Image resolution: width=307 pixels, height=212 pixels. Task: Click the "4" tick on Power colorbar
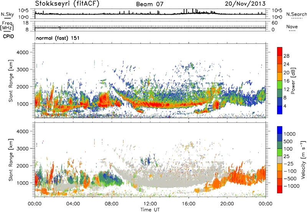pos(285,106)
